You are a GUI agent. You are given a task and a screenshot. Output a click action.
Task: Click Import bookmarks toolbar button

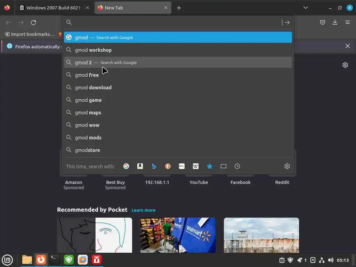pos(30,34)
